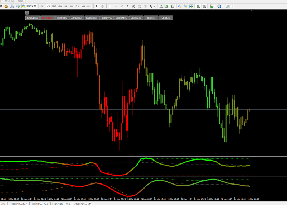Draw a horizontal line tool

[116, 6]
